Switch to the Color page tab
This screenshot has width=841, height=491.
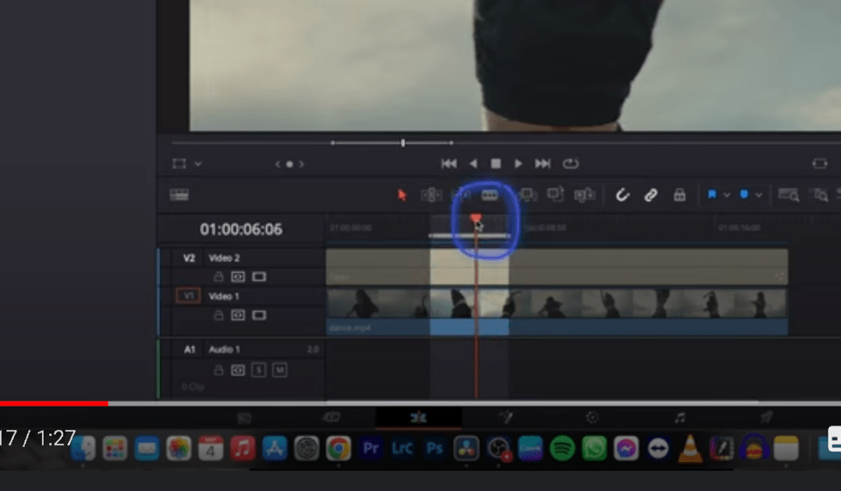[592, 418]
